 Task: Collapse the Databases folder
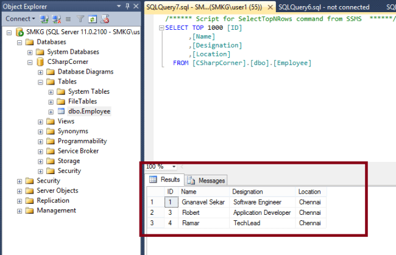coord(19,43)
